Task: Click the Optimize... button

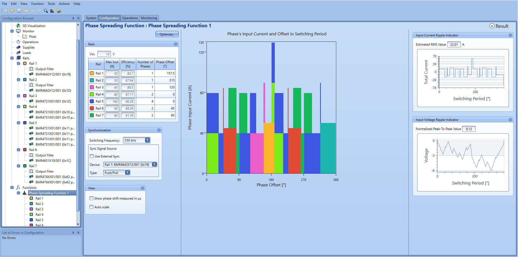Action: tap(167, 34)
